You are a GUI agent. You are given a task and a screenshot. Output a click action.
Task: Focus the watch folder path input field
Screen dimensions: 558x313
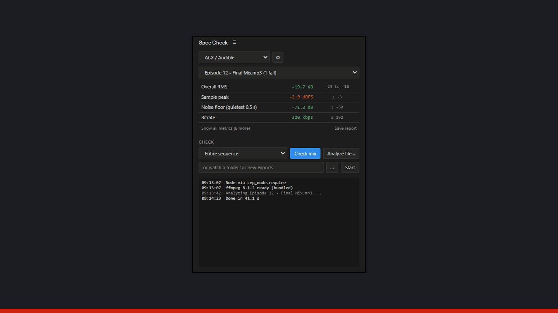(x=261, y=167)
